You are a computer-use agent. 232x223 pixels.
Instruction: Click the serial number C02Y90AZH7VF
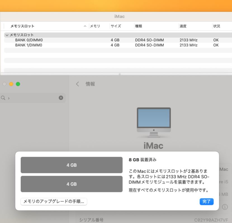(211, 220)
